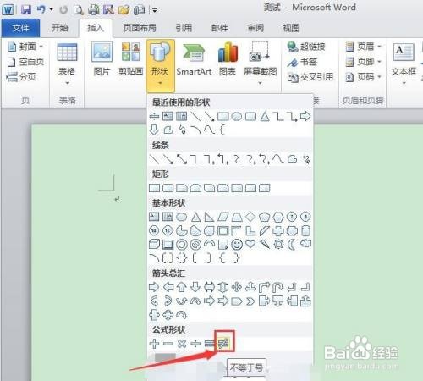
Task: Switch to the 邮件 tab
Action: pos(219,28)
